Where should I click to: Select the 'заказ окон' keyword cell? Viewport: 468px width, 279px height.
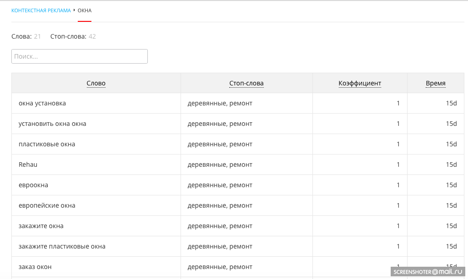tap(38, 267)
